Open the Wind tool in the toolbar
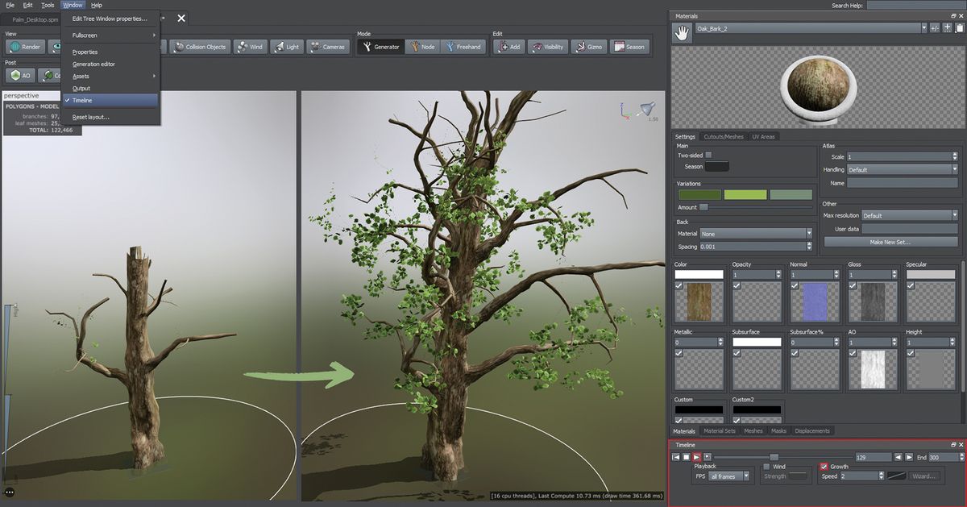The width and height of the screenshot is (967, 507). tap(250, 47)
